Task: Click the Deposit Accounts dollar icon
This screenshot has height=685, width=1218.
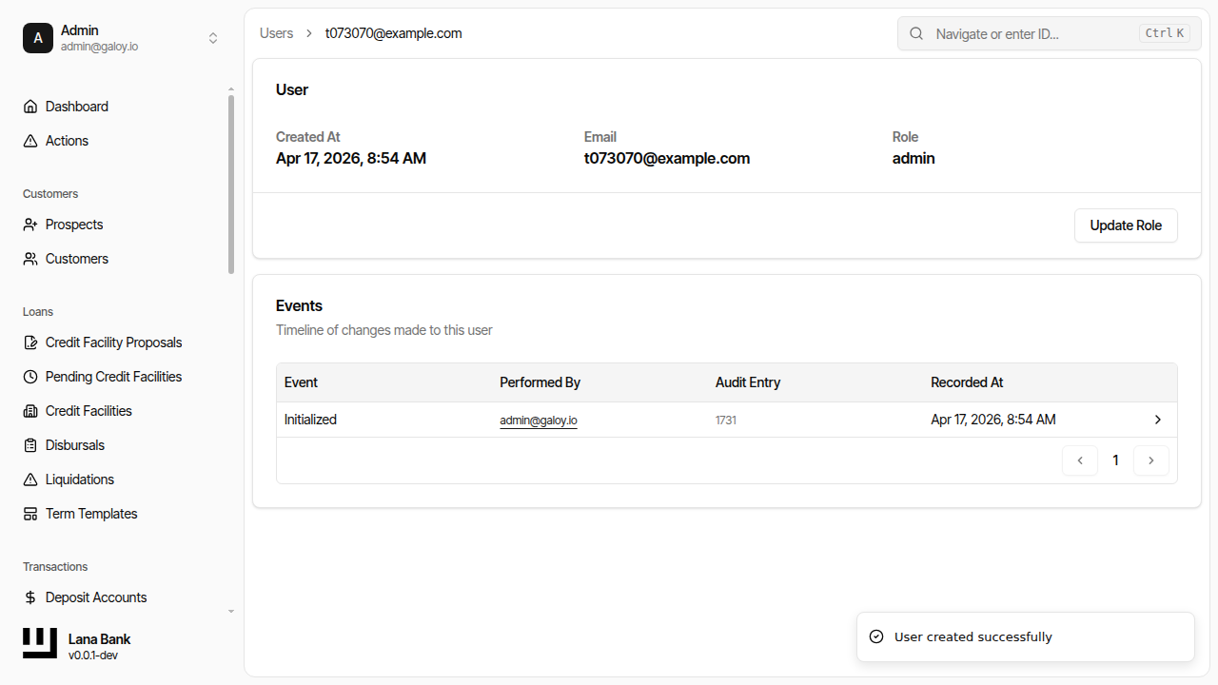Action: point(29,597)
